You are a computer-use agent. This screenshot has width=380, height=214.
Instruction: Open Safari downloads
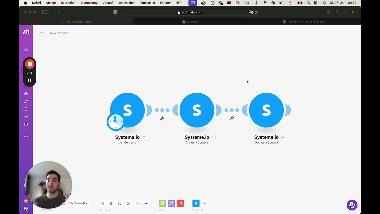click(x=328, y=12)
